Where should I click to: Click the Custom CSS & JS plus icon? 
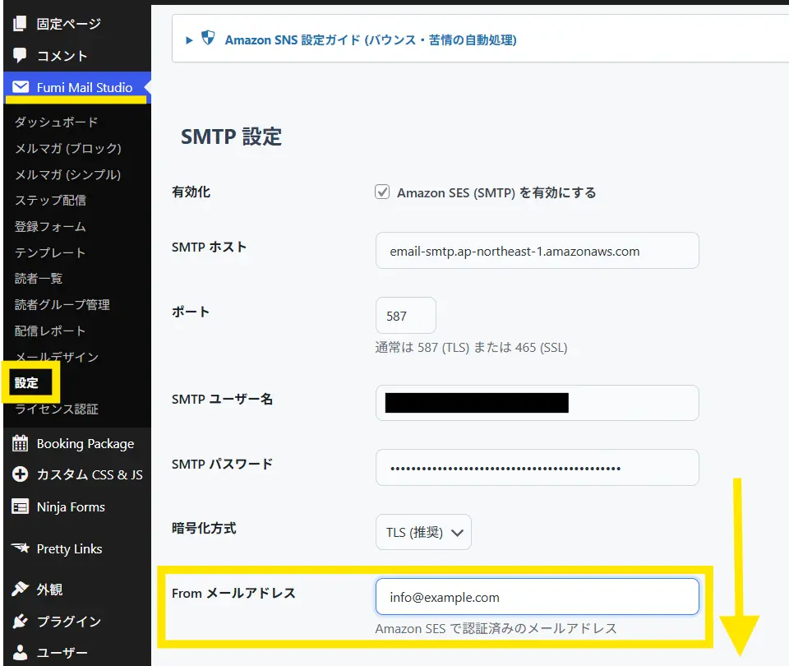[21, 474]
